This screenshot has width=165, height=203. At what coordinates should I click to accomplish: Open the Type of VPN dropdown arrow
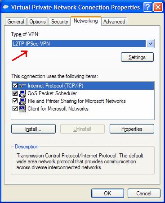point(150,44)
